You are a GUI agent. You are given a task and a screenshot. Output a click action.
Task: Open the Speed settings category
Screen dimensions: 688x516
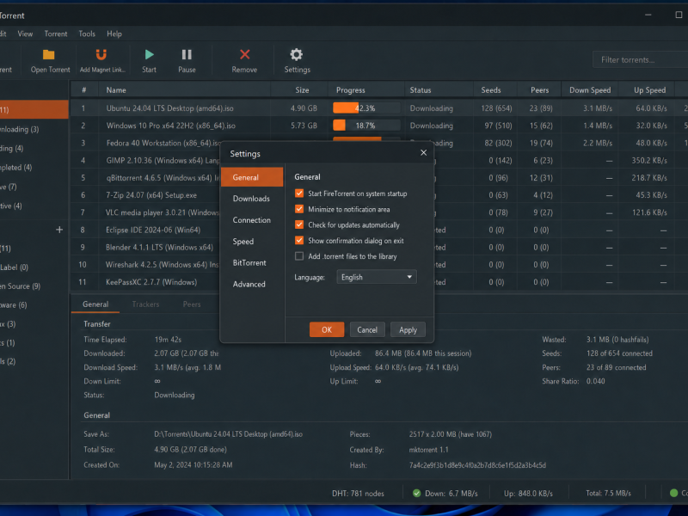252,242
